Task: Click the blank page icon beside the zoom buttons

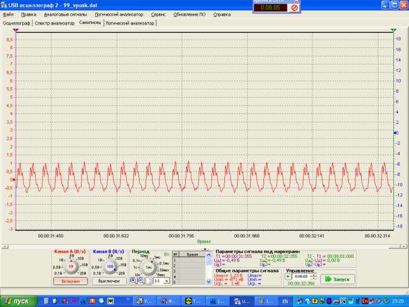Action: (x=148, y=281)
